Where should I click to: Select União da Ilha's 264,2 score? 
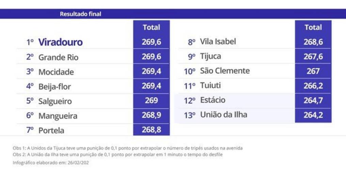tap(313, 115)
